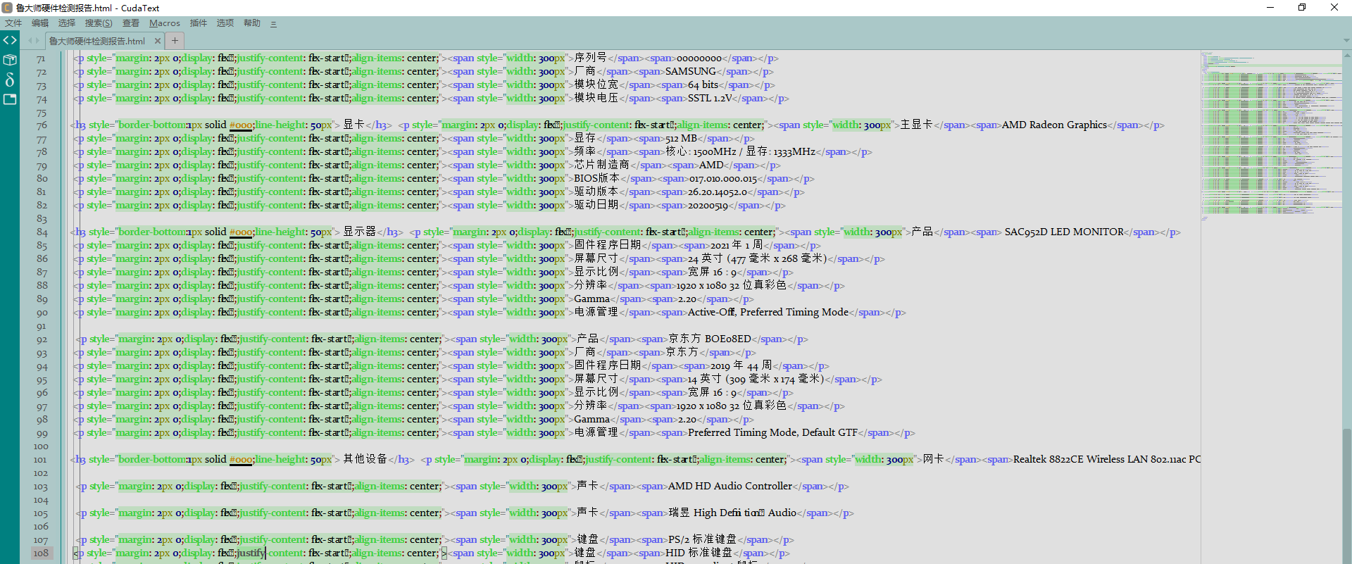Viewport: 1352px width, 564px height.
Task: Open the Project Manager box icon panel
Action: click(10, 60)
